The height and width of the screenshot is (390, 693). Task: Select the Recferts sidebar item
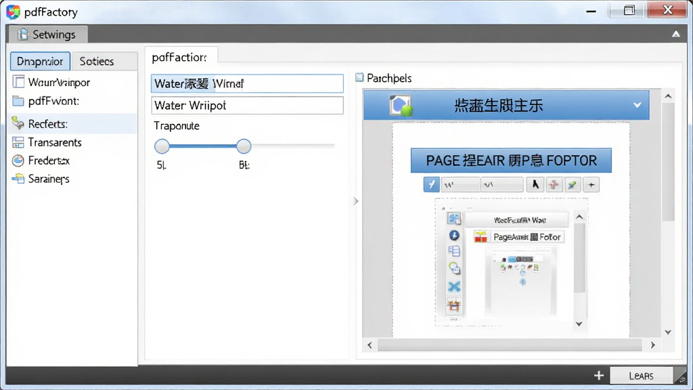pyautogui.click(x=73, y=124)
